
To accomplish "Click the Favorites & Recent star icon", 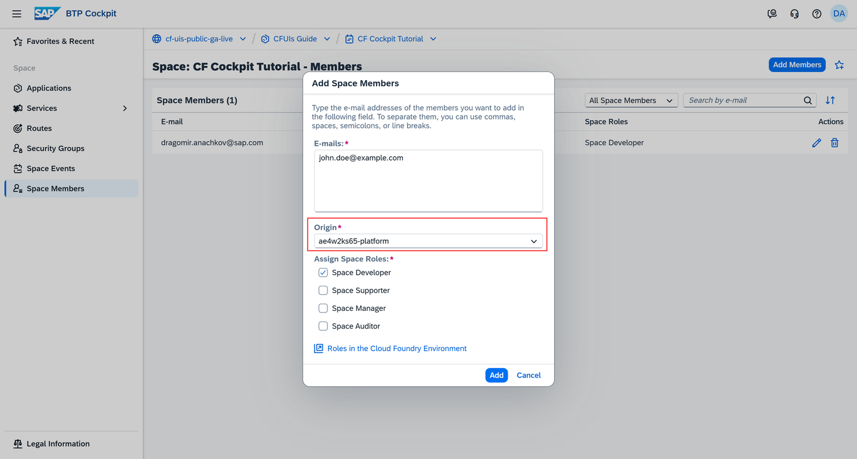I will 18,41.
